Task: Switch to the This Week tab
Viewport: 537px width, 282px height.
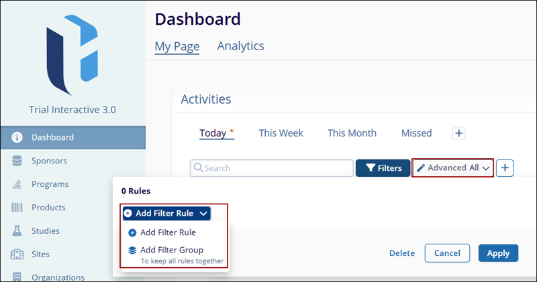Action: 281,133
